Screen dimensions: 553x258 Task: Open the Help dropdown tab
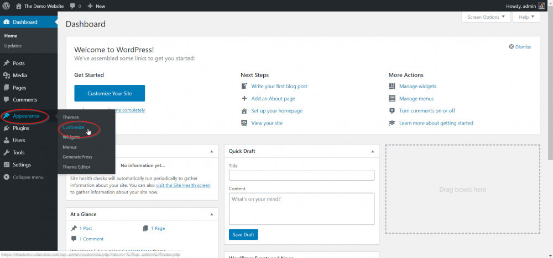[x=526, y=17]
